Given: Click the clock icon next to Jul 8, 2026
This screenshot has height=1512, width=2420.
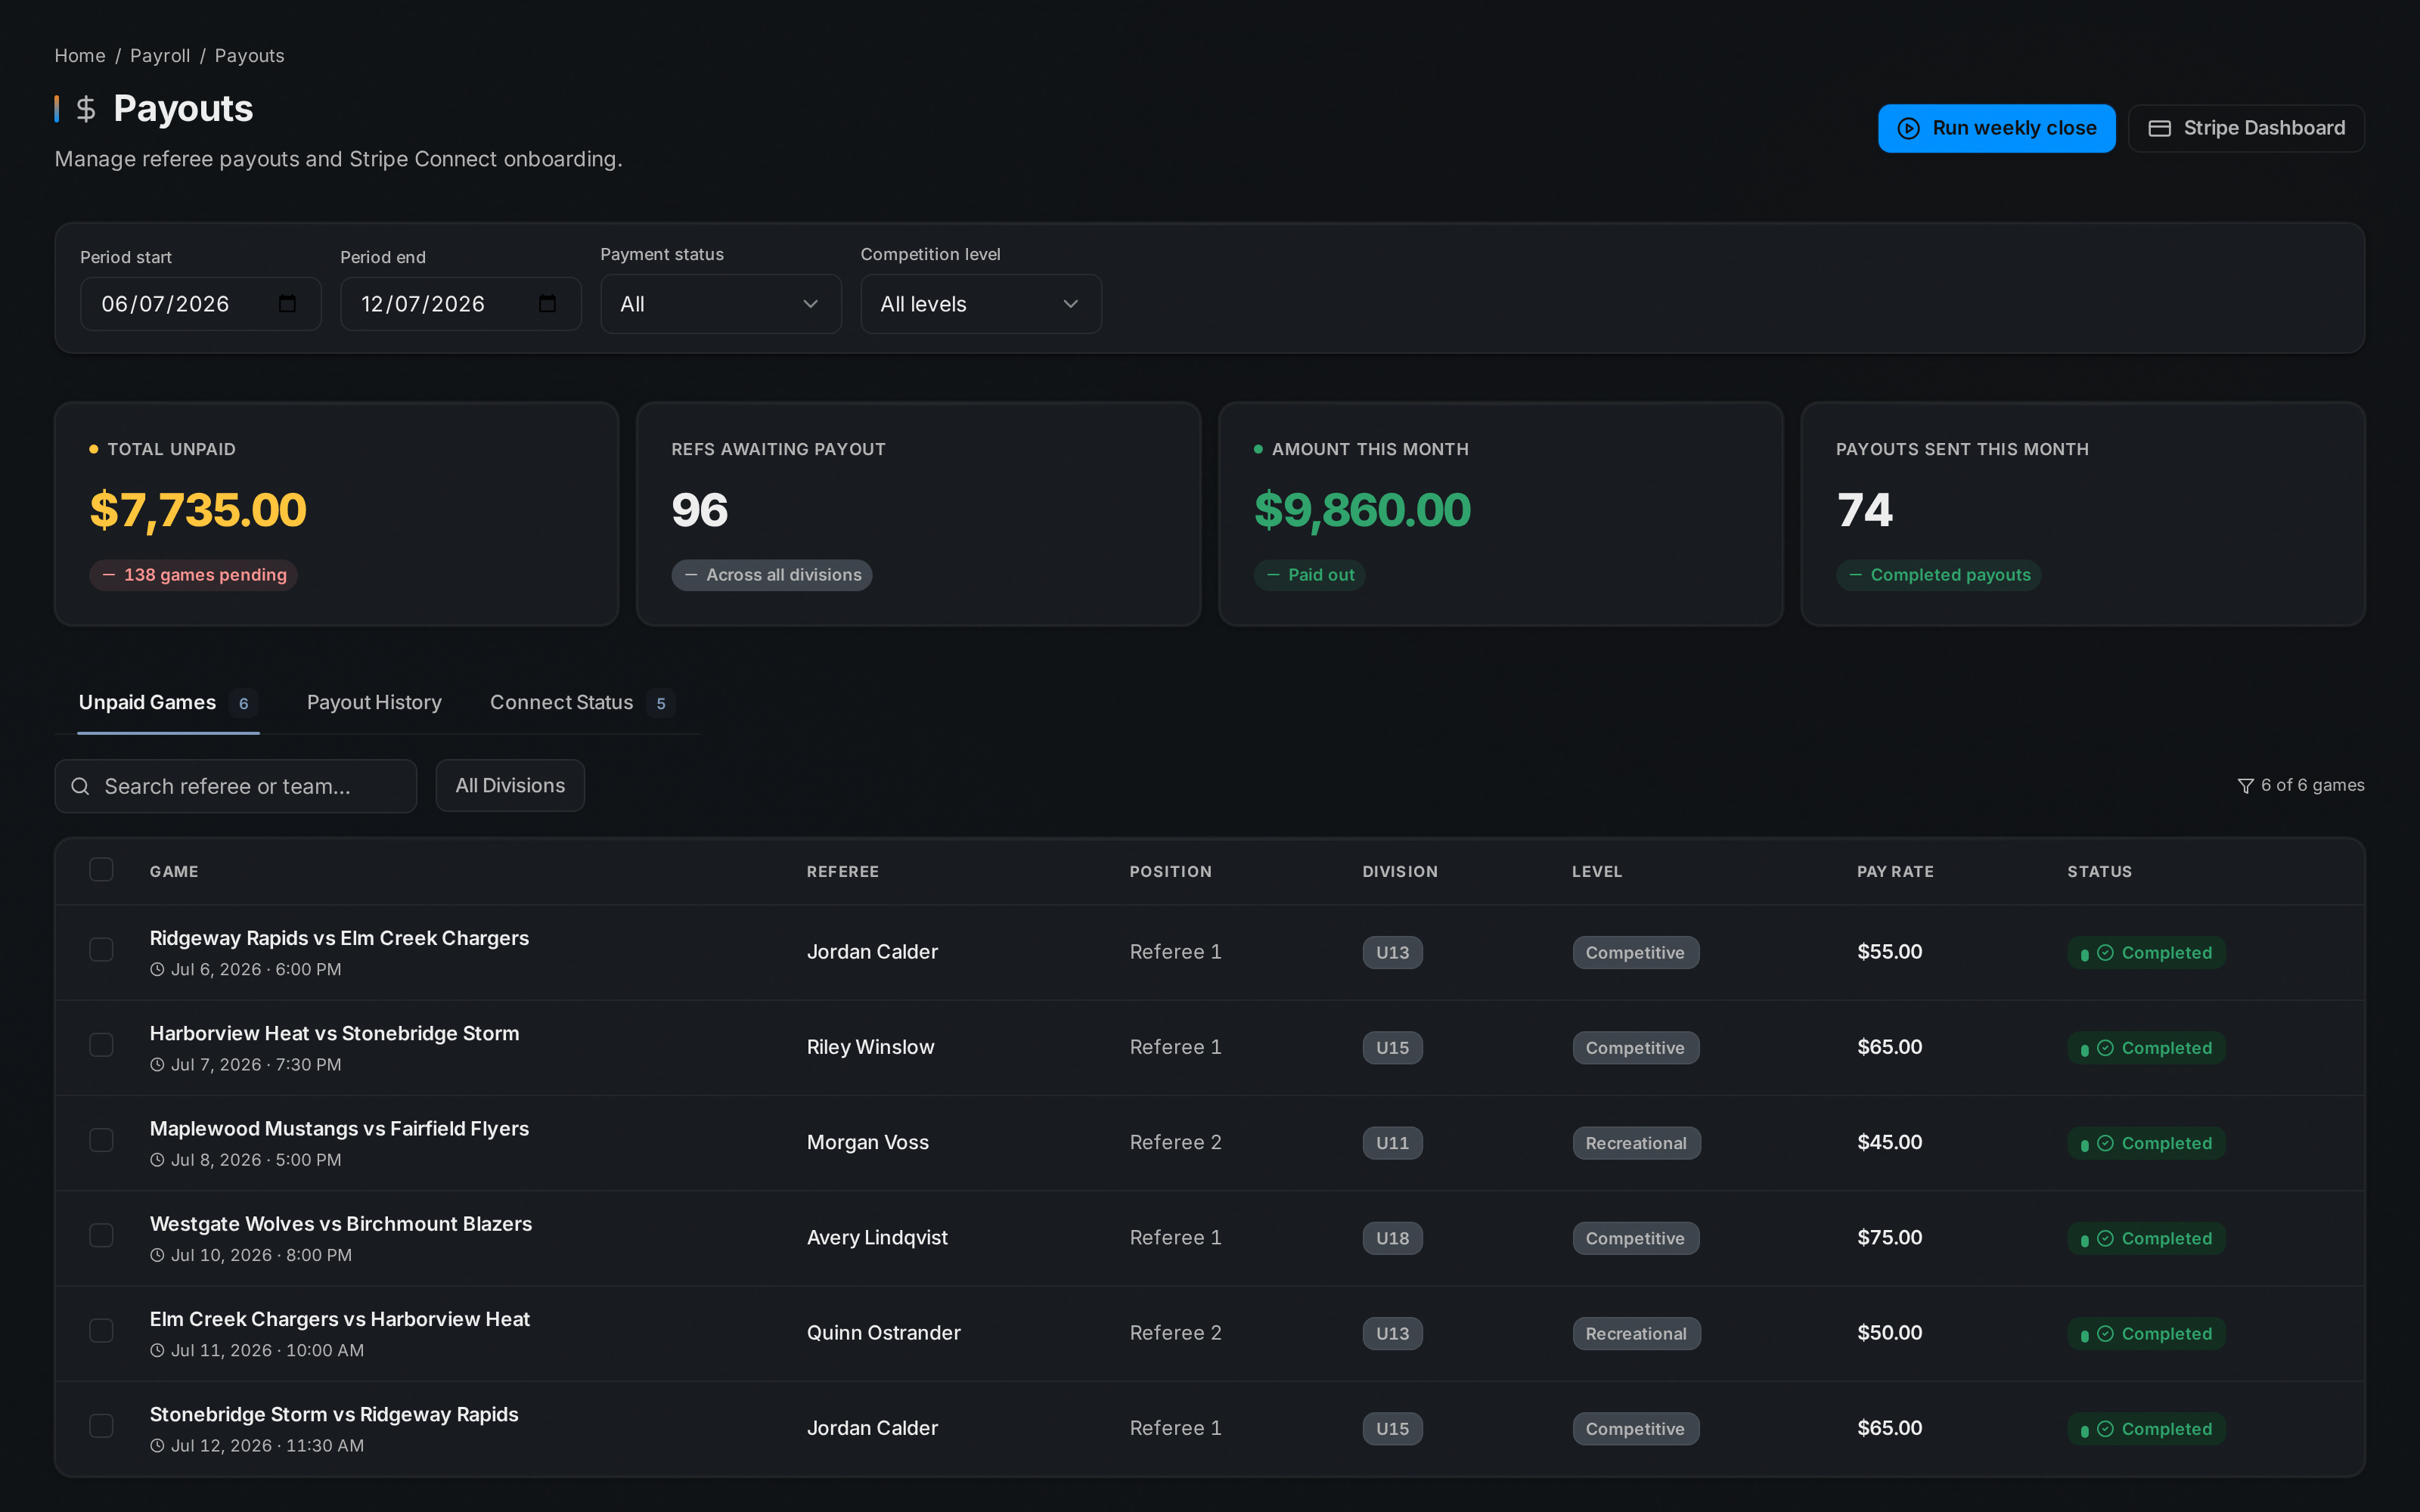Looking at the screenshot, I should click(157, 1160).
